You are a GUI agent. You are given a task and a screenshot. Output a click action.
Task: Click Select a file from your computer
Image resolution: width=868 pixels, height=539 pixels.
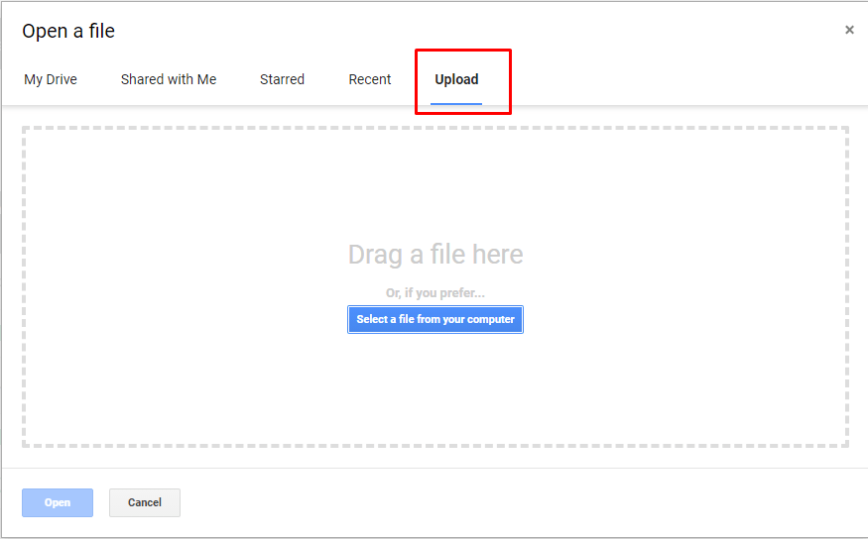435,319
